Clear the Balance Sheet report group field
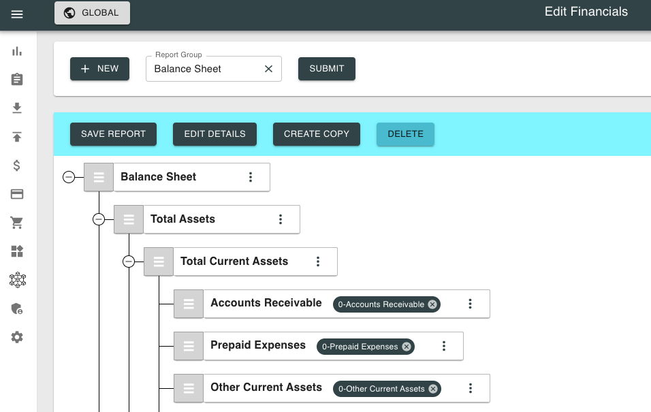 (x=268, y=68)
